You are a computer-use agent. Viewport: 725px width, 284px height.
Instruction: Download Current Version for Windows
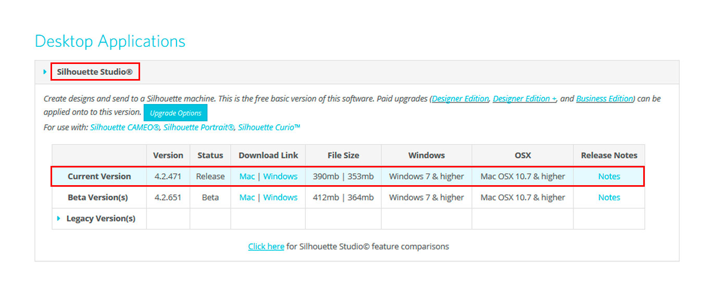pyautogui.click(x=280, y=176)
